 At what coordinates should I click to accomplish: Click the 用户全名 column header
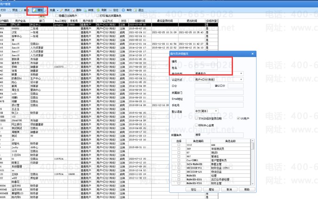tap(20, 21)
